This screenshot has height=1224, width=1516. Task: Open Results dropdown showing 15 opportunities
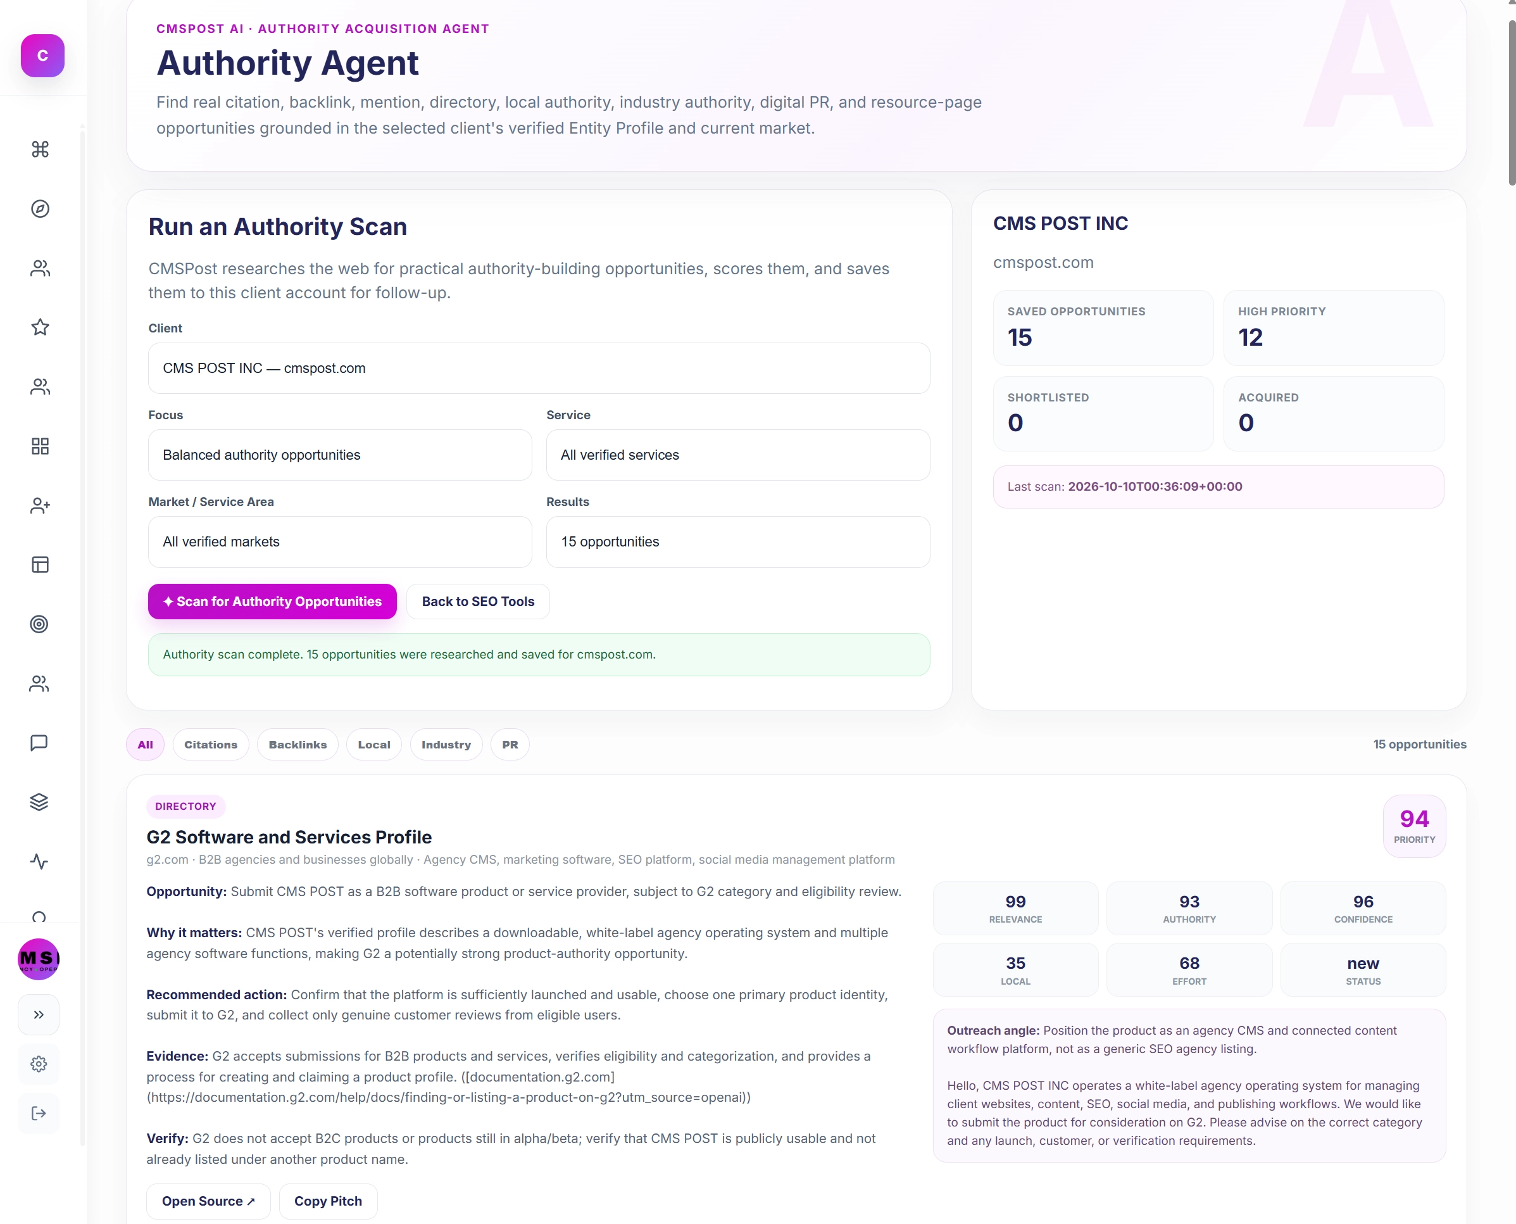tap(737, 541)
